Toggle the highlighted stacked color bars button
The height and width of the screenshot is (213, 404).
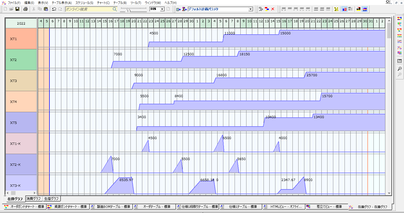click(365, 9)
